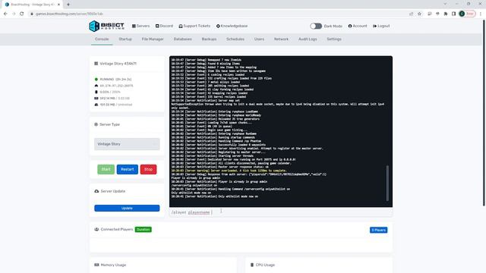Screen dimensions: 486x273
Task: Click the console command input field
Action: (281, 212)
